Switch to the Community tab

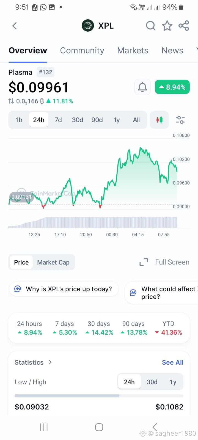[x=82, y=51]
